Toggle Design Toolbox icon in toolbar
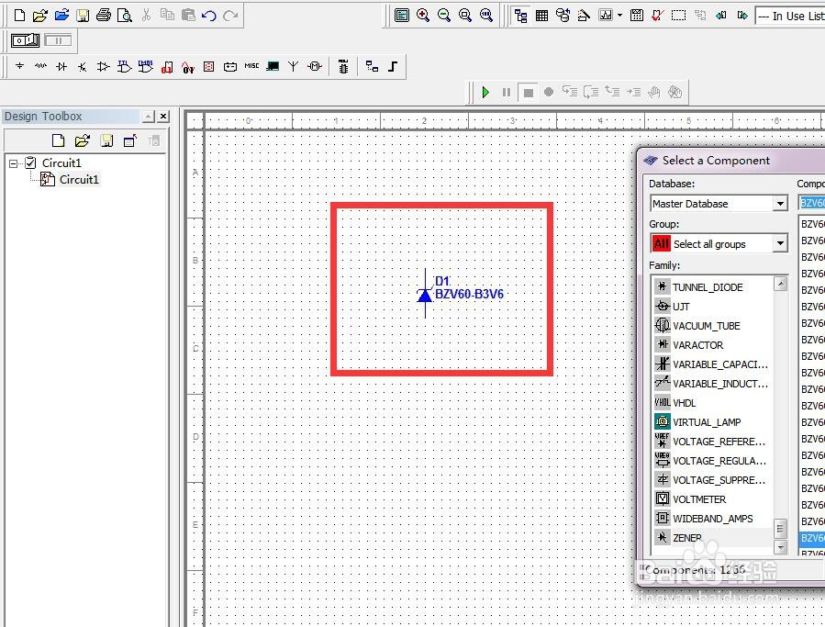825x627 pixels. tap(521, 16)
